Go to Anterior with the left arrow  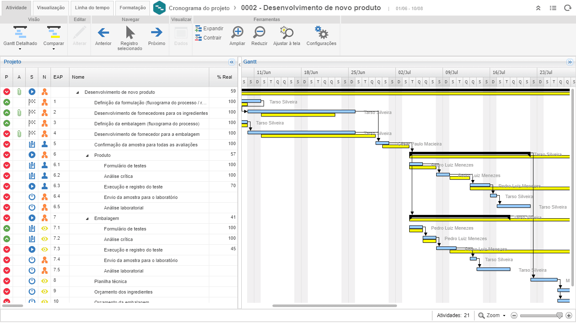tap(103, 33)
